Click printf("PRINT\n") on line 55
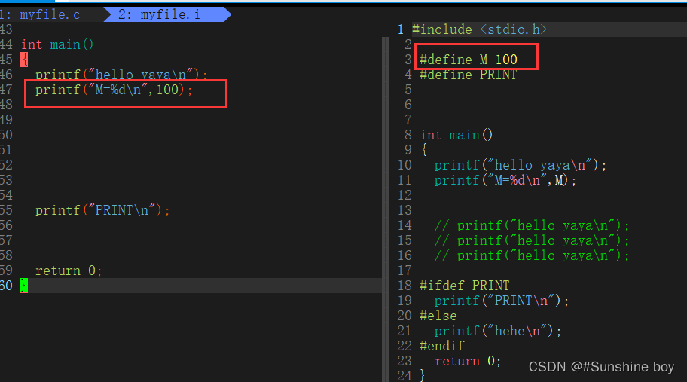 click(x=102, y=210)
